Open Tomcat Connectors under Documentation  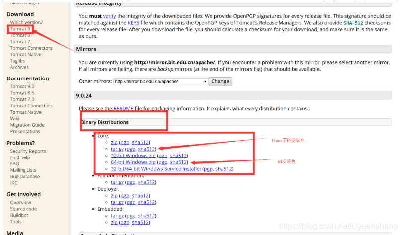[31, 106]
